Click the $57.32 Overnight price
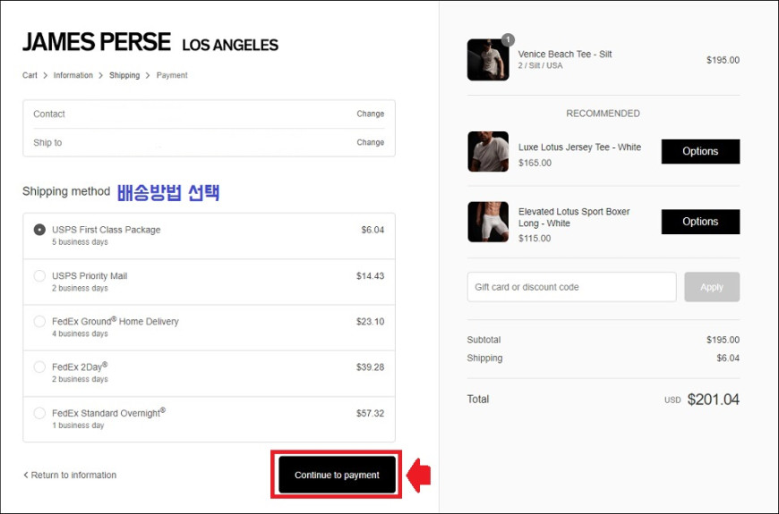The width and height of the screenshot is (779, 514). [370, 413]
